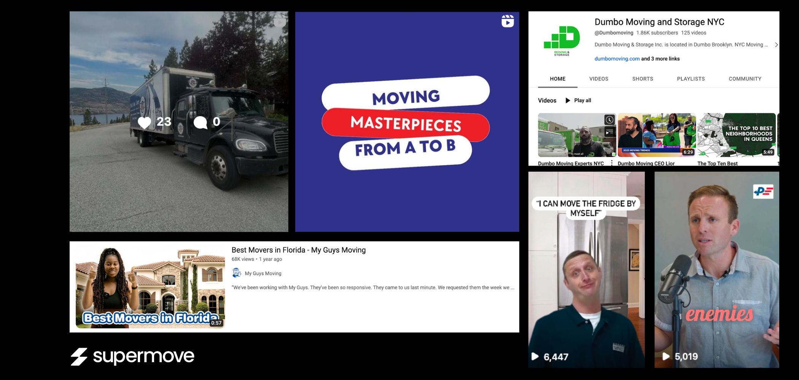799x380 pixels.
Task: Click the 5:49 duration badge
Action: coord(768,152)
